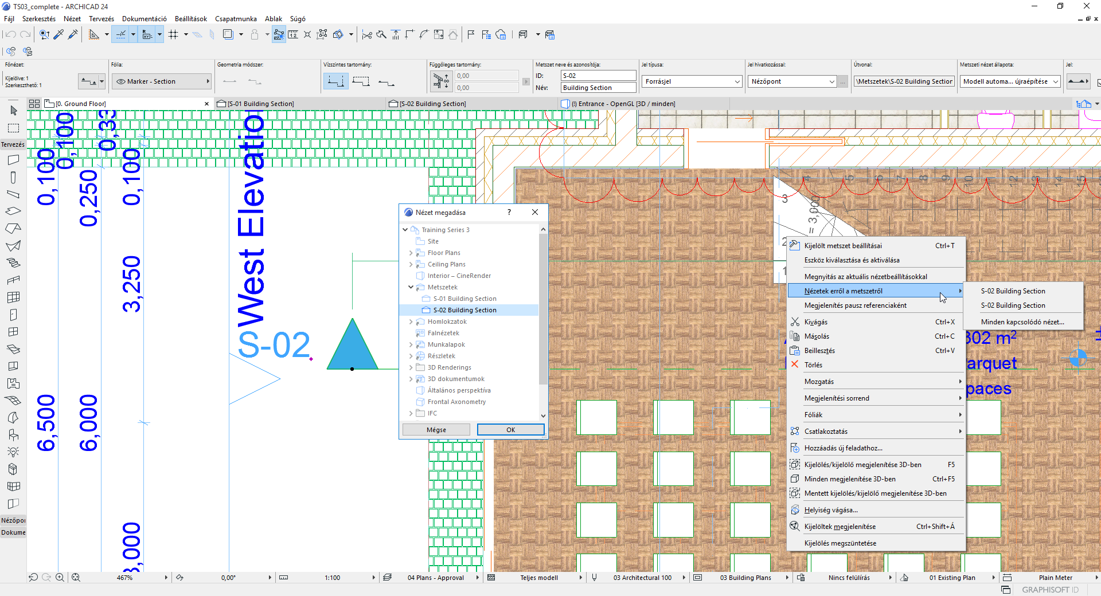
Task: Adjust the 467% zoom control
Action: pos(126,578)
